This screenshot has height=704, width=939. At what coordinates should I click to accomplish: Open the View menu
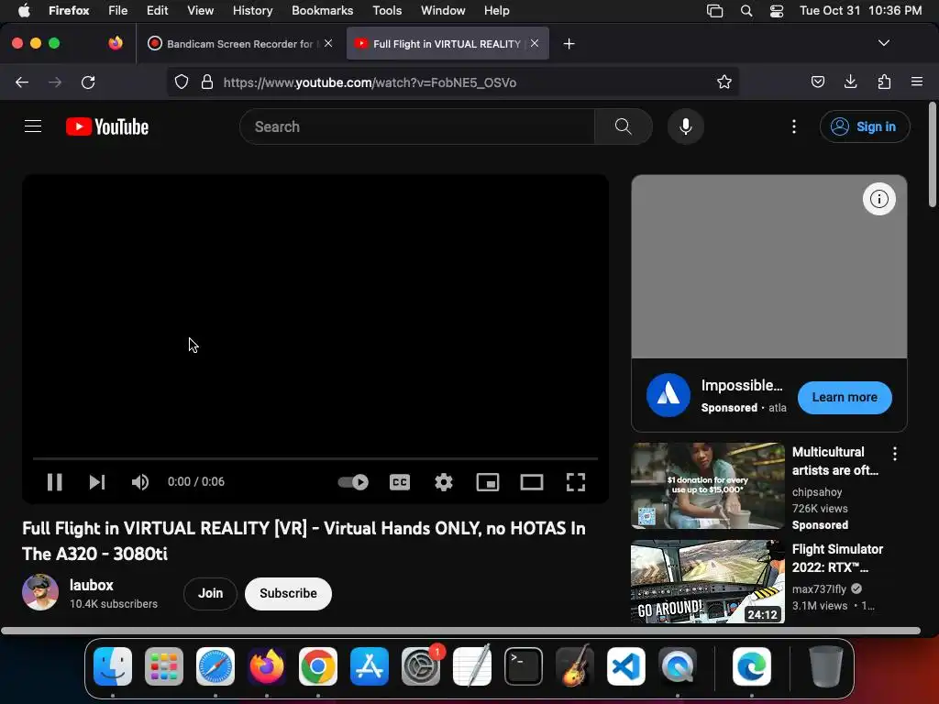coord(200,10)
